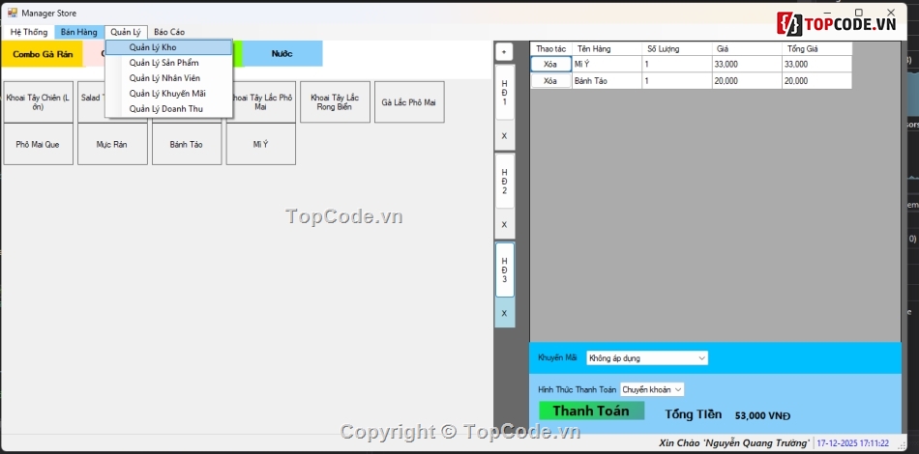The image size is (919, 454).
Task: Open the Hình Thức Thanh Toán dropdown
Action: pos(652,389)
